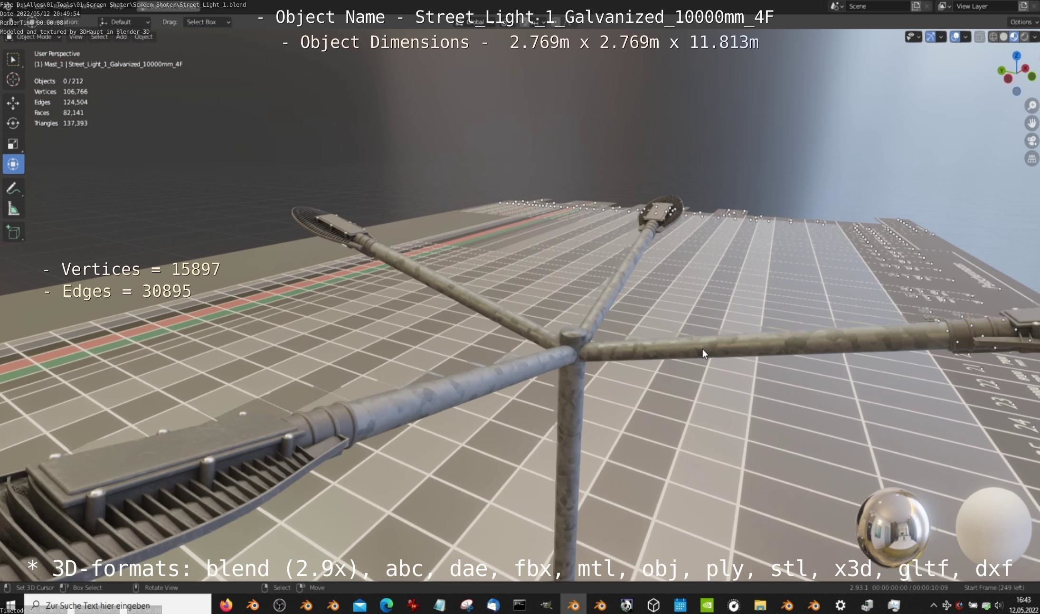Open object visibility and selectability dropdown
1040x614 pixels.
pyautogui.click(x=913, y=37)
